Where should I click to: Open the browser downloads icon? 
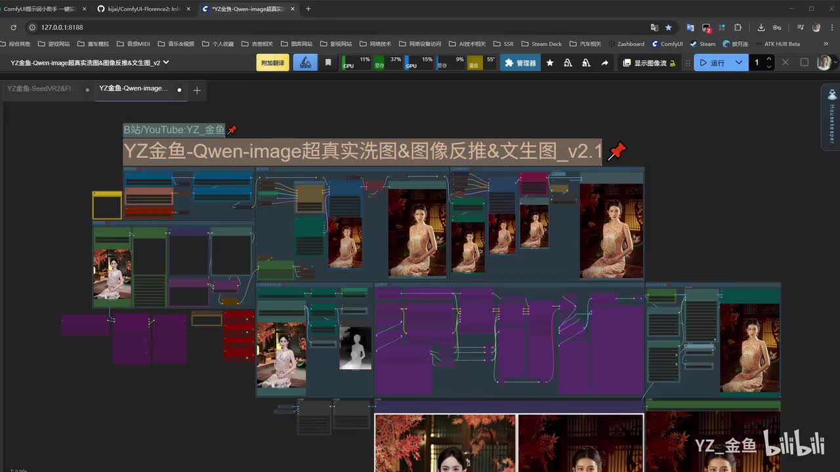pos(761,28)
